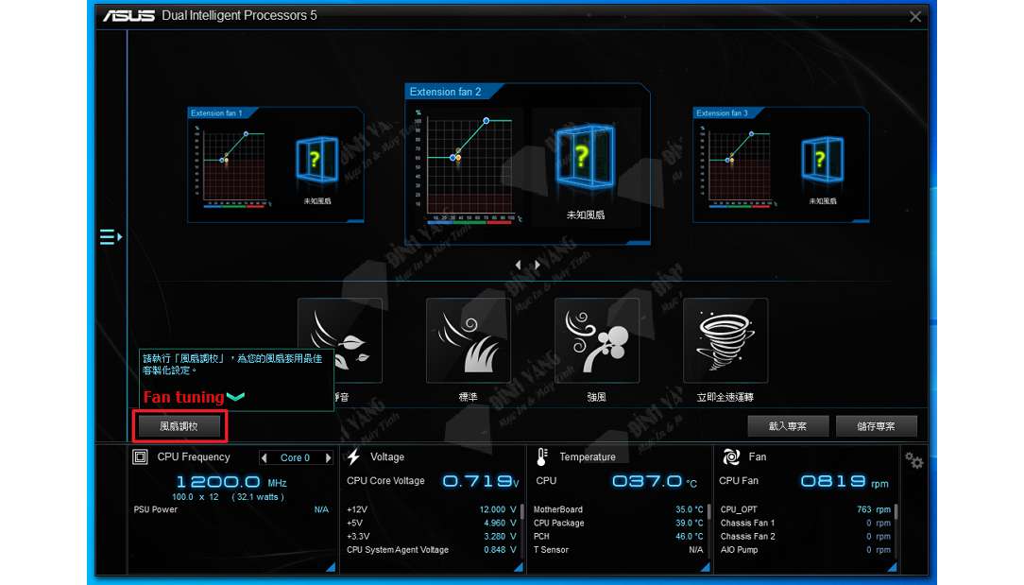Open monitor settings gear icon
This screenshot has height=585, width=1024.
[913, 461]
